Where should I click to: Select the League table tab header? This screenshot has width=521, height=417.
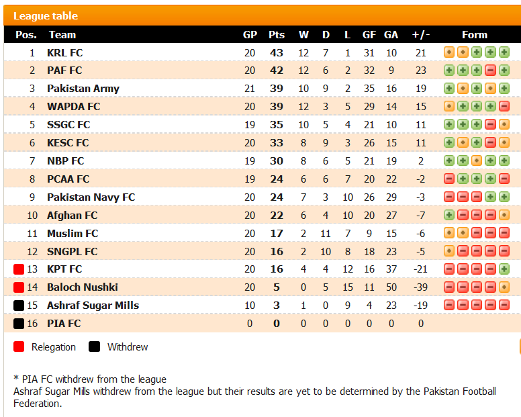(x=46, y=15)
